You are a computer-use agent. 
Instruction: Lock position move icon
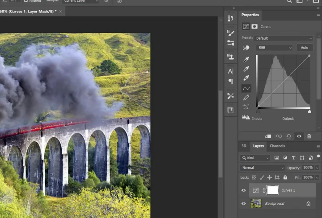(269, 177)
